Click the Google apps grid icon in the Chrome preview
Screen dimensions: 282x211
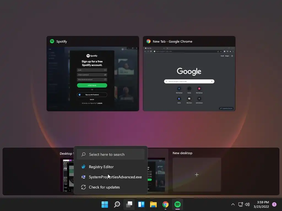232,56
